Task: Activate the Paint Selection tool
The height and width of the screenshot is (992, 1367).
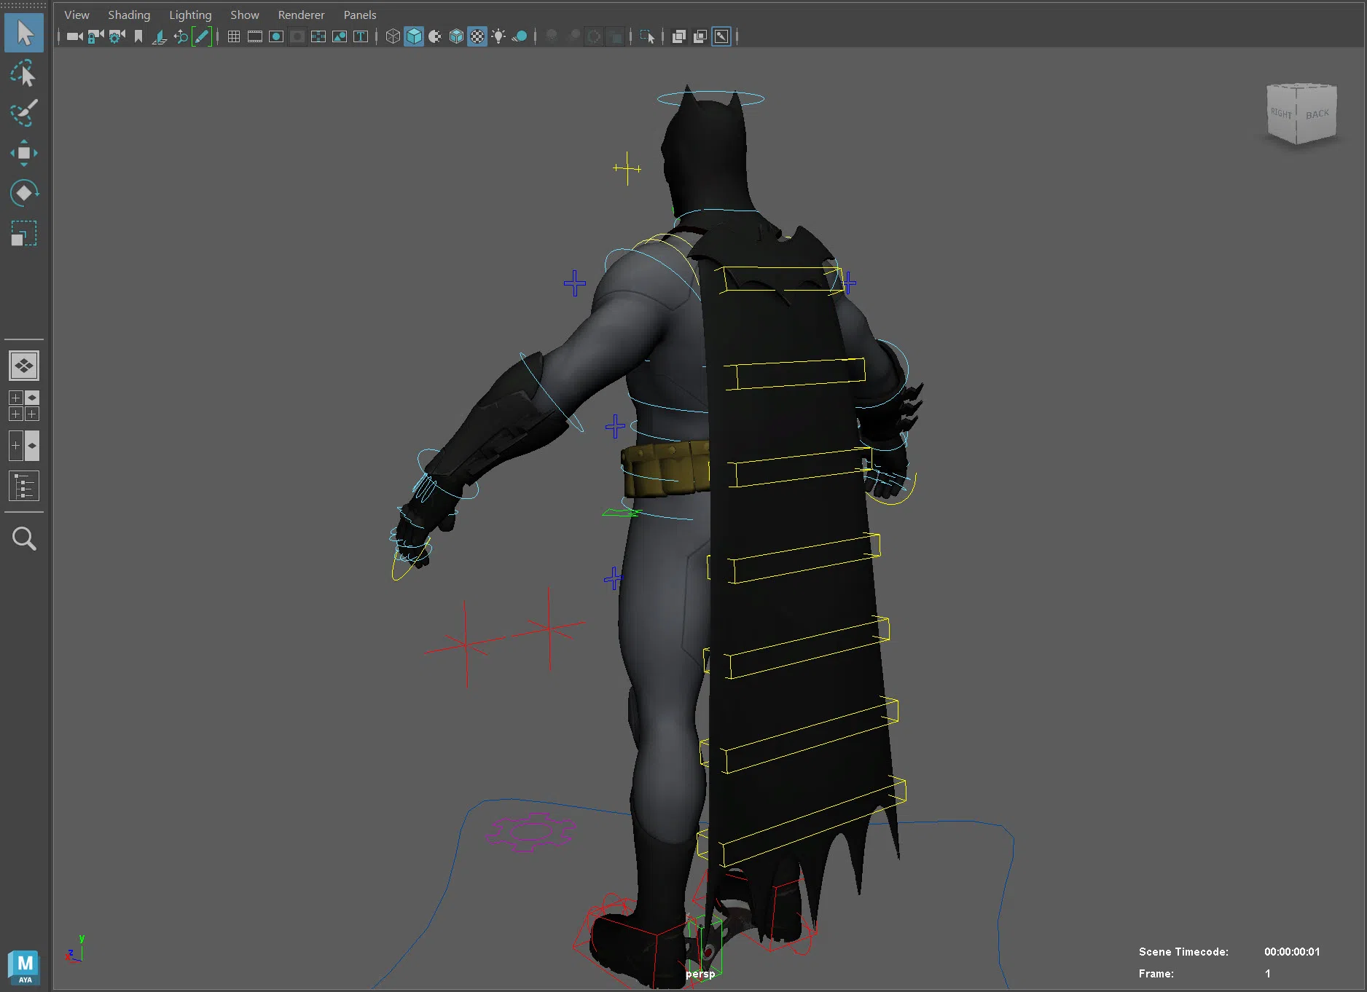Action: (23, 113)
